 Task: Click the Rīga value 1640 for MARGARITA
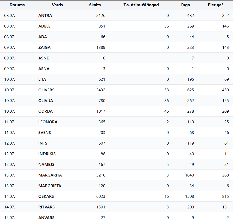[190, 175]
